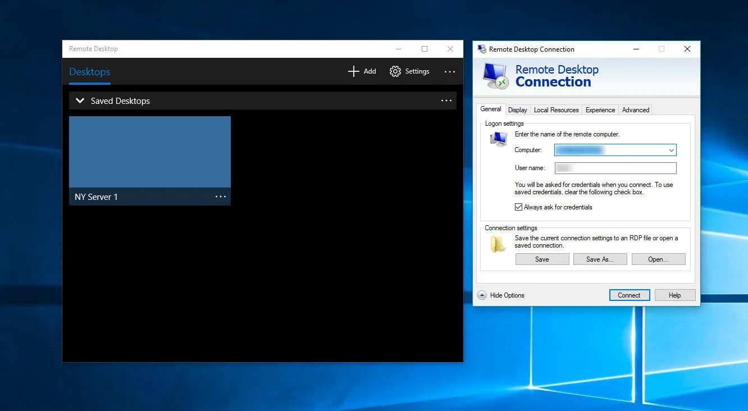
Task: Minimize the Remote Desktop Connection window
Action: coord(636,49)
